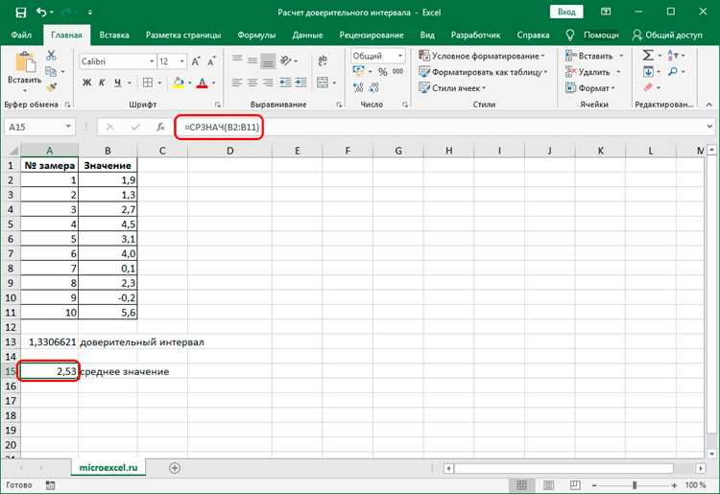Click the Wrap Text icon

click(323, 60)
